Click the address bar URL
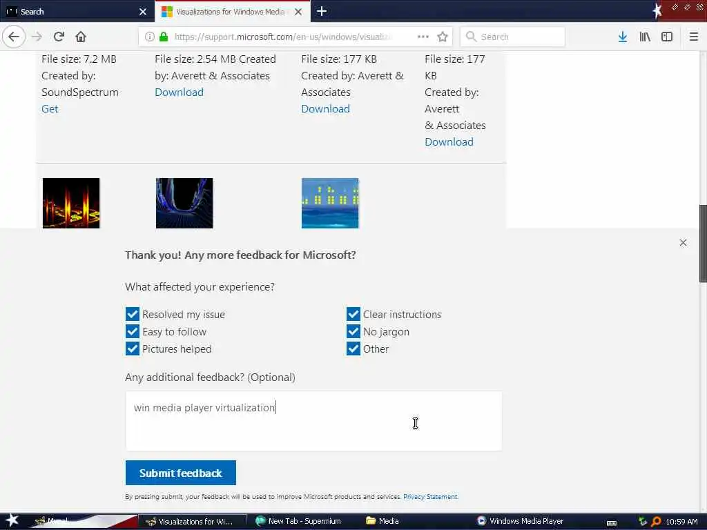Viewport: 707px width, 530px height. [x=283, y=37]
